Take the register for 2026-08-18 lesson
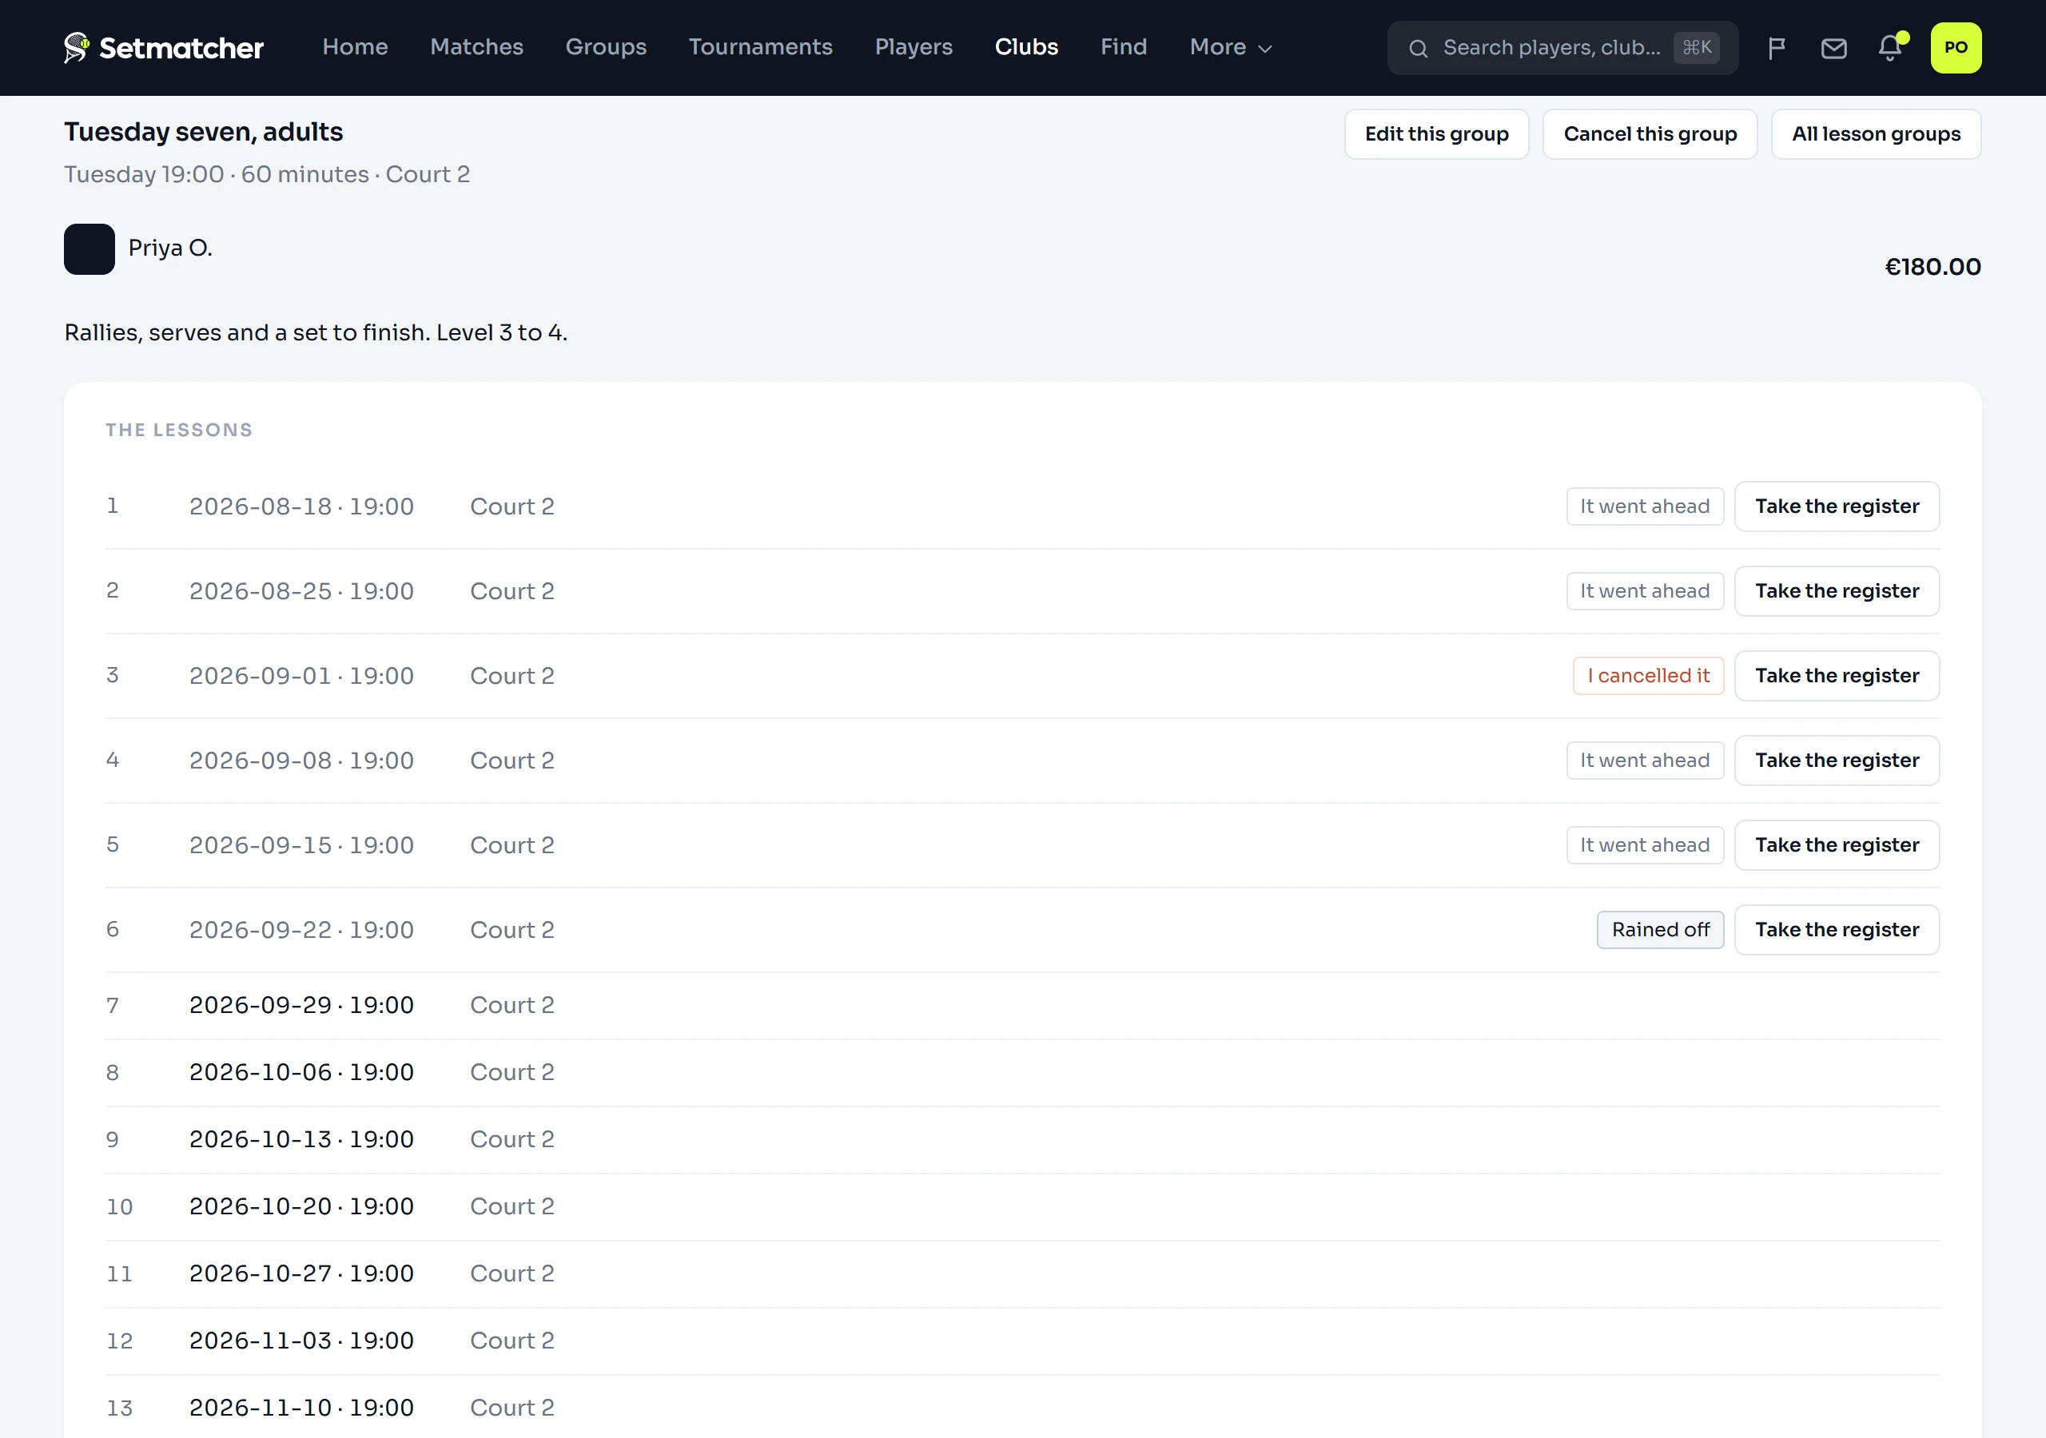Image resolution: width=2046 pixels, height=1438 pixels. tap(1837, 506)
